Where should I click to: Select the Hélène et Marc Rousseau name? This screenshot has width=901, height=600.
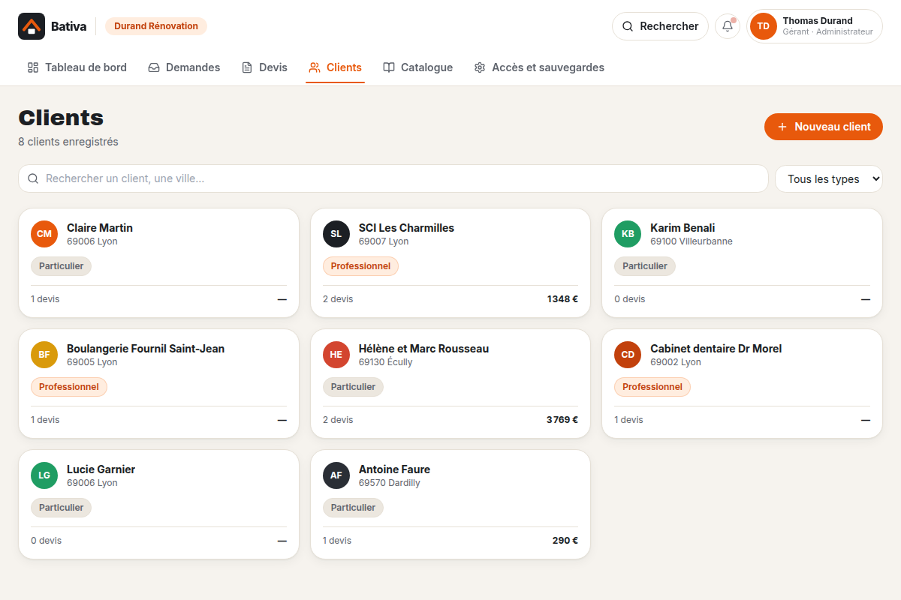click(423, 349)
